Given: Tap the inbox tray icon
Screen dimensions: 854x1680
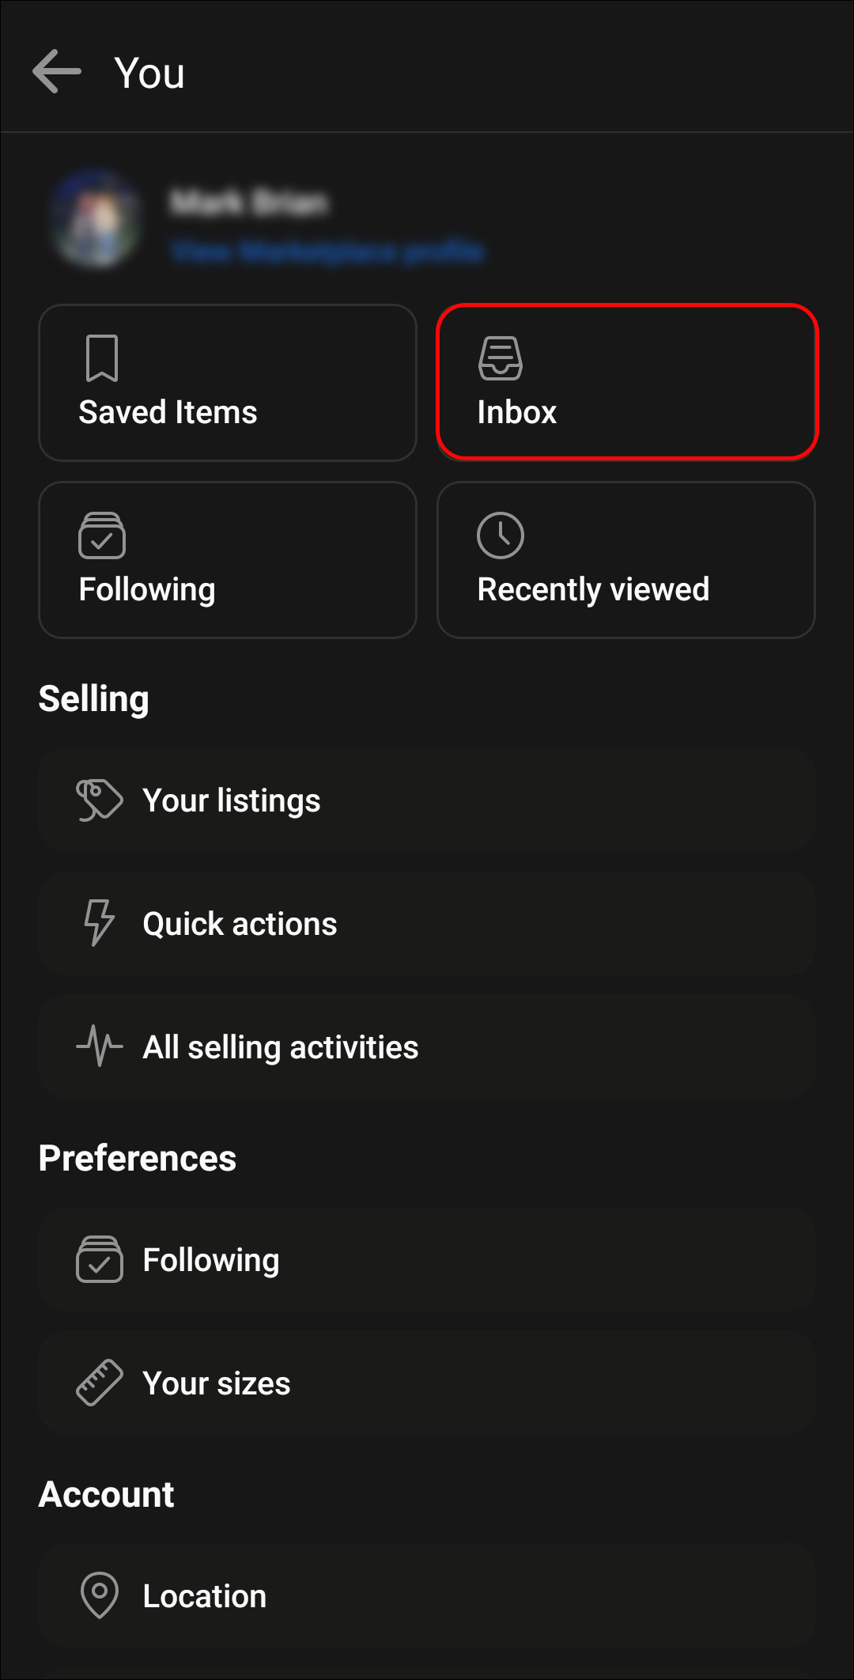Looking at the screenshot, I should [x=501, y=358].
